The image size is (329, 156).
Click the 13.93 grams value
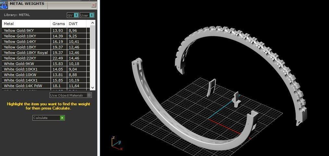58,31
